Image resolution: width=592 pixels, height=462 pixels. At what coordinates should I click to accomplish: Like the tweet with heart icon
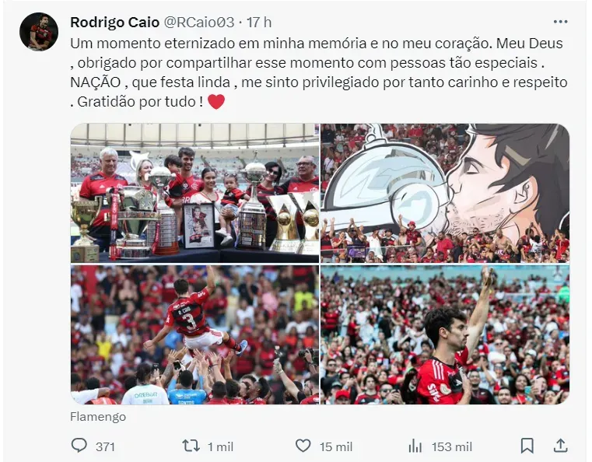pos(303,446)
